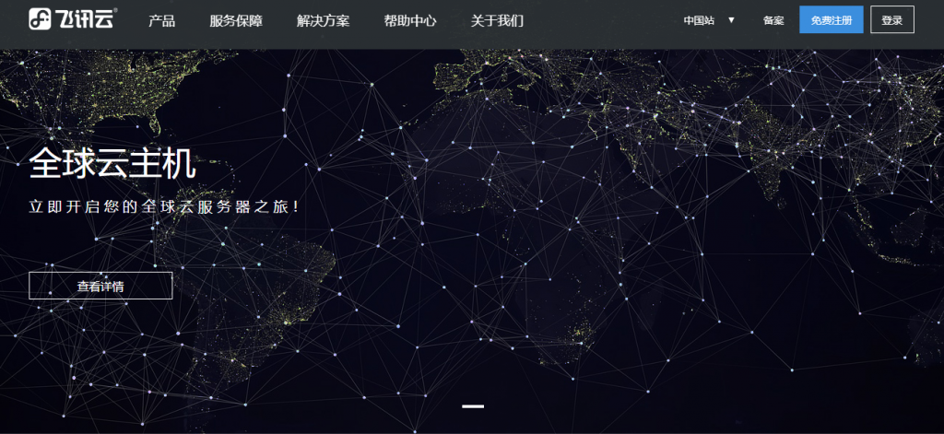
Task: Click the arrow beside 中国站
Action: point(731,20)
